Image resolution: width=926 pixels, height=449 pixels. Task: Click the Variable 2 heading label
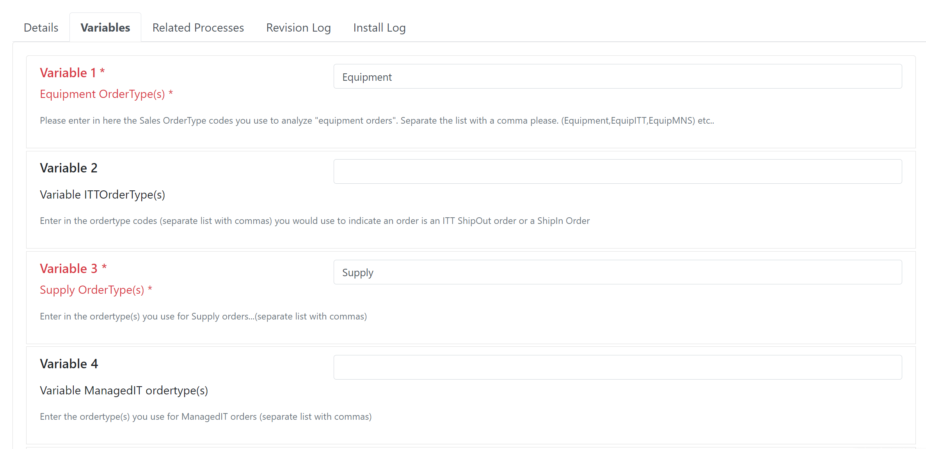coord(69,168)
